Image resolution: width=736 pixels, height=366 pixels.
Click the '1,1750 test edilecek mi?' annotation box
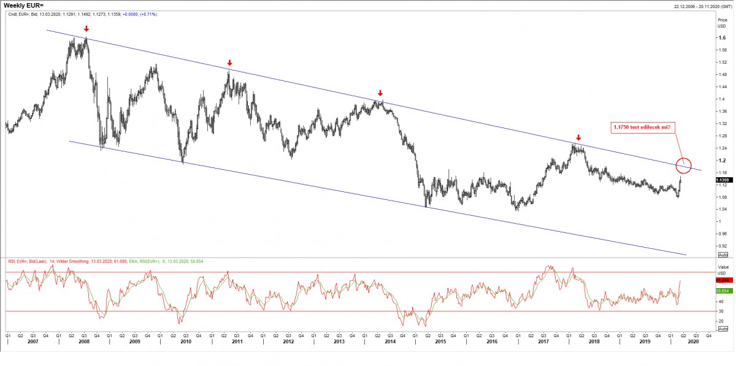(x=642, y=127)
